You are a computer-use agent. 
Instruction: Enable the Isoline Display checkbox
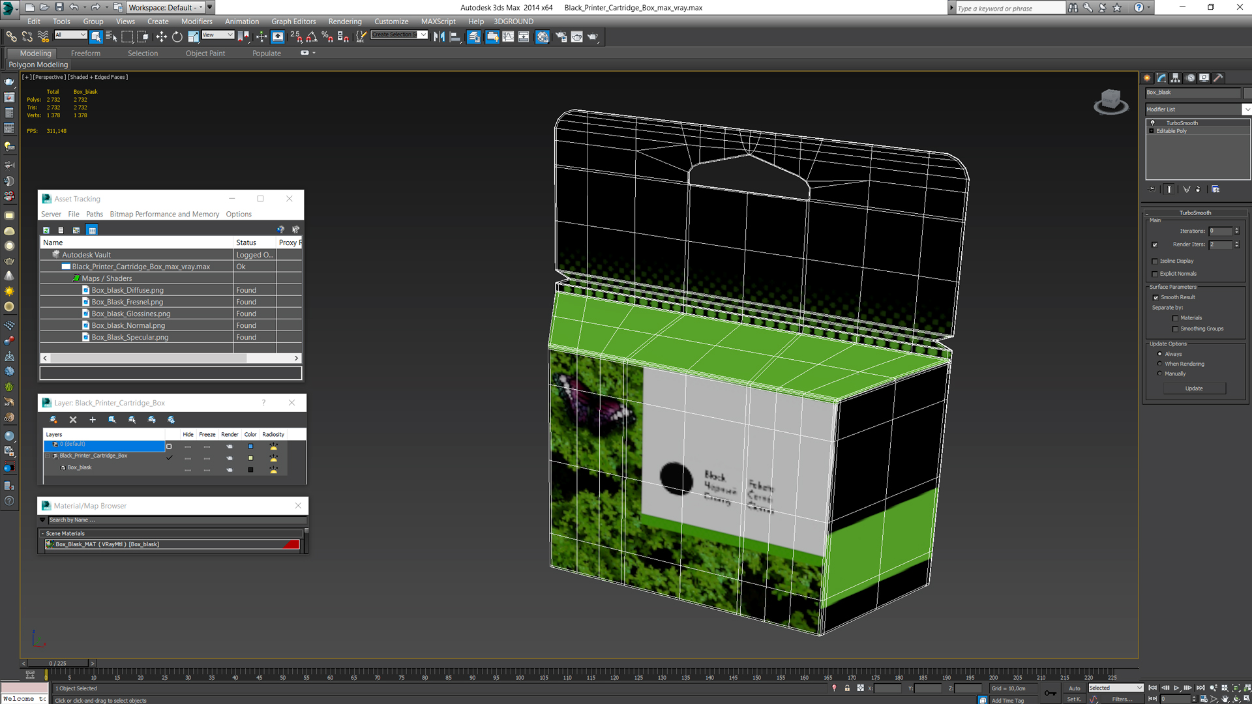1155,261
